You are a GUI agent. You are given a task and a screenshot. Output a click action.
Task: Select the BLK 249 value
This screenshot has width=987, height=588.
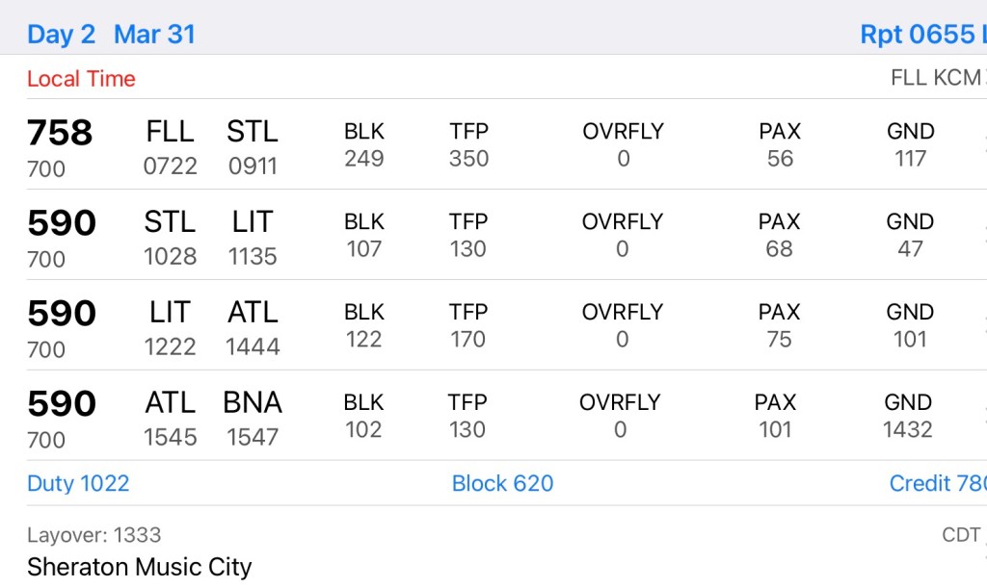pyautogui.click(x=364, y=159)
